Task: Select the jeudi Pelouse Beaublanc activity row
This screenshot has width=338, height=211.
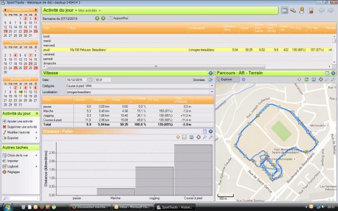Action: pos(187,50)
